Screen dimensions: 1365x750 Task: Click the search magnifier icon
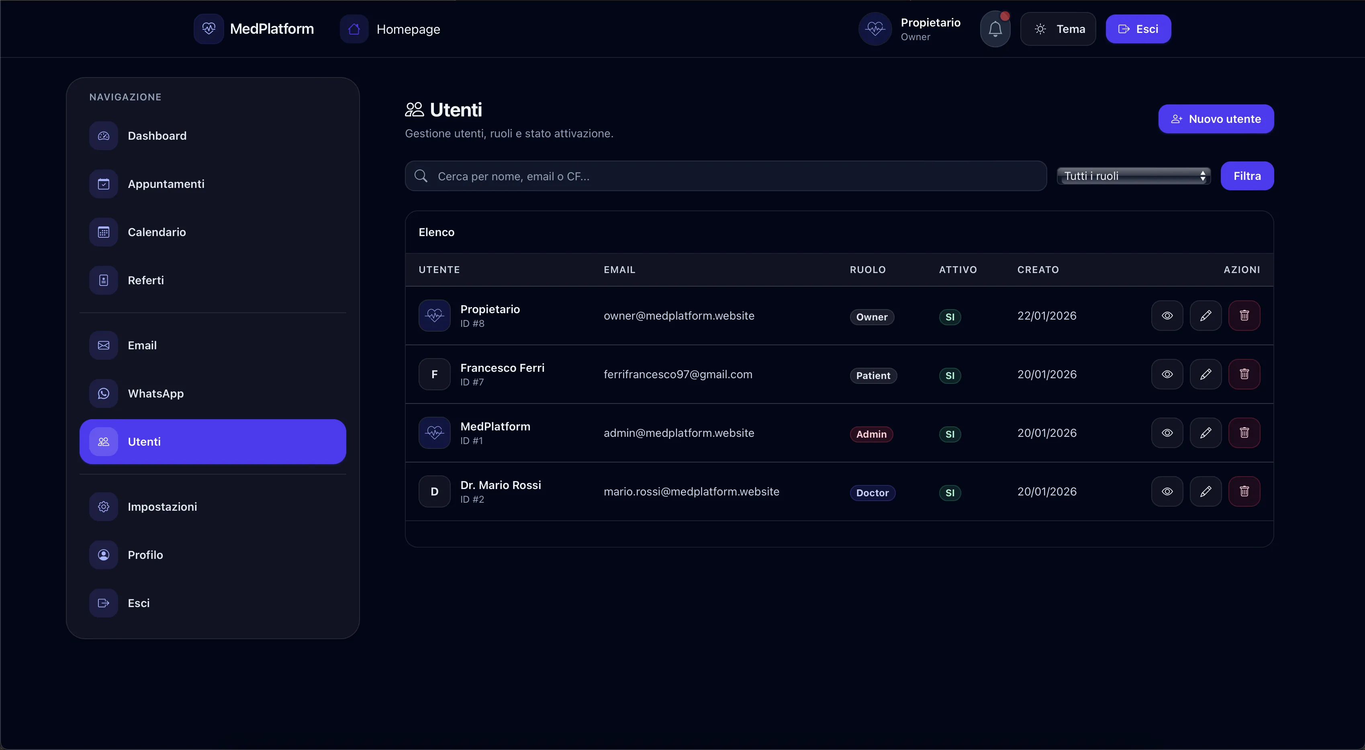point(421,176)
